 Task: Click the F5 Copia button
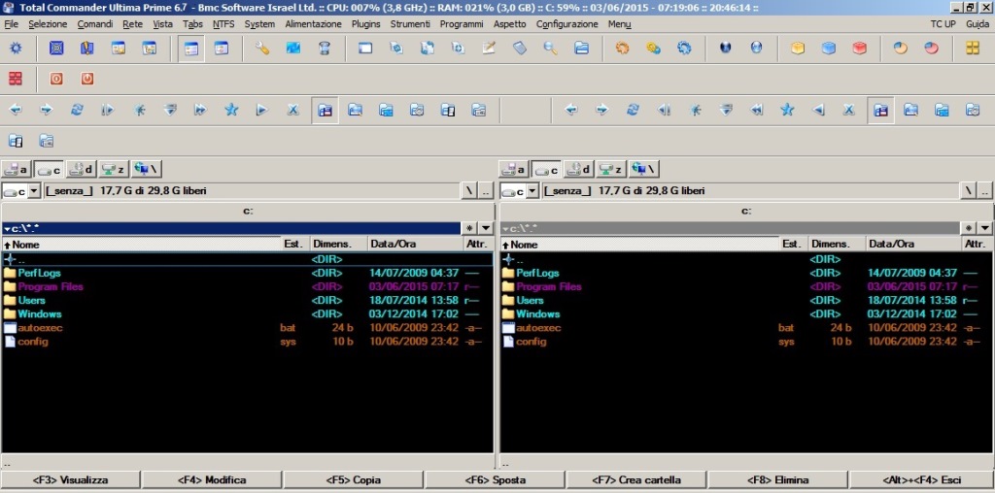click(x=354, y=479)
